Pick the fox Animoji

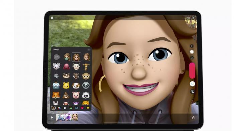[x=56, y=95]
